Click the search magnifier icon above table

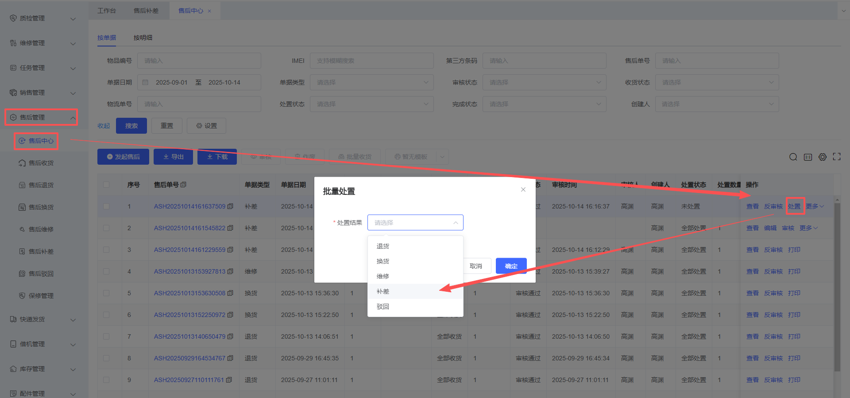793,157
